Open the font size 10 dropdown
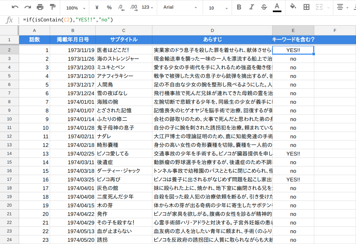The image size is (356, 244). click(x=218, y=8)
